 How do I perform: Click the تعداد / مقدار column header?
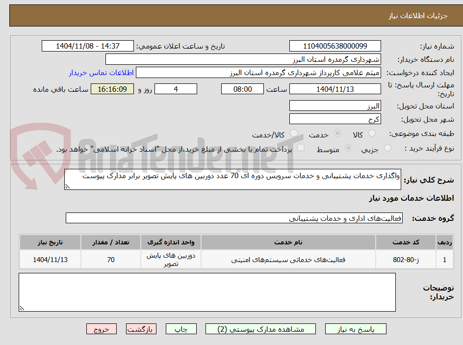pos(111,242)
